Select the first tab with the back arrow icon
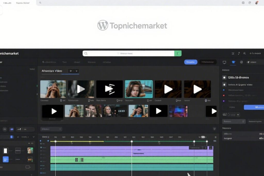Viewport: 264px width, 176px height. tap(49, 62)
